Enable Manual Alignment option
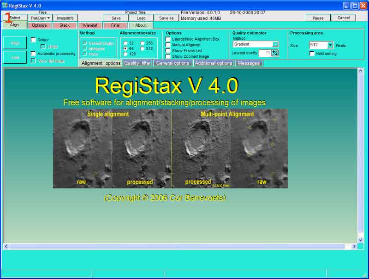369x279 pixels. [168, 45]
